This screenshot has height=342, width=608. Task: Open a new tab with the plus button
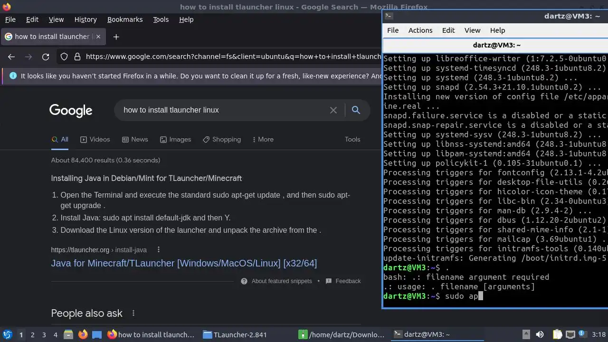coord(116,37)
